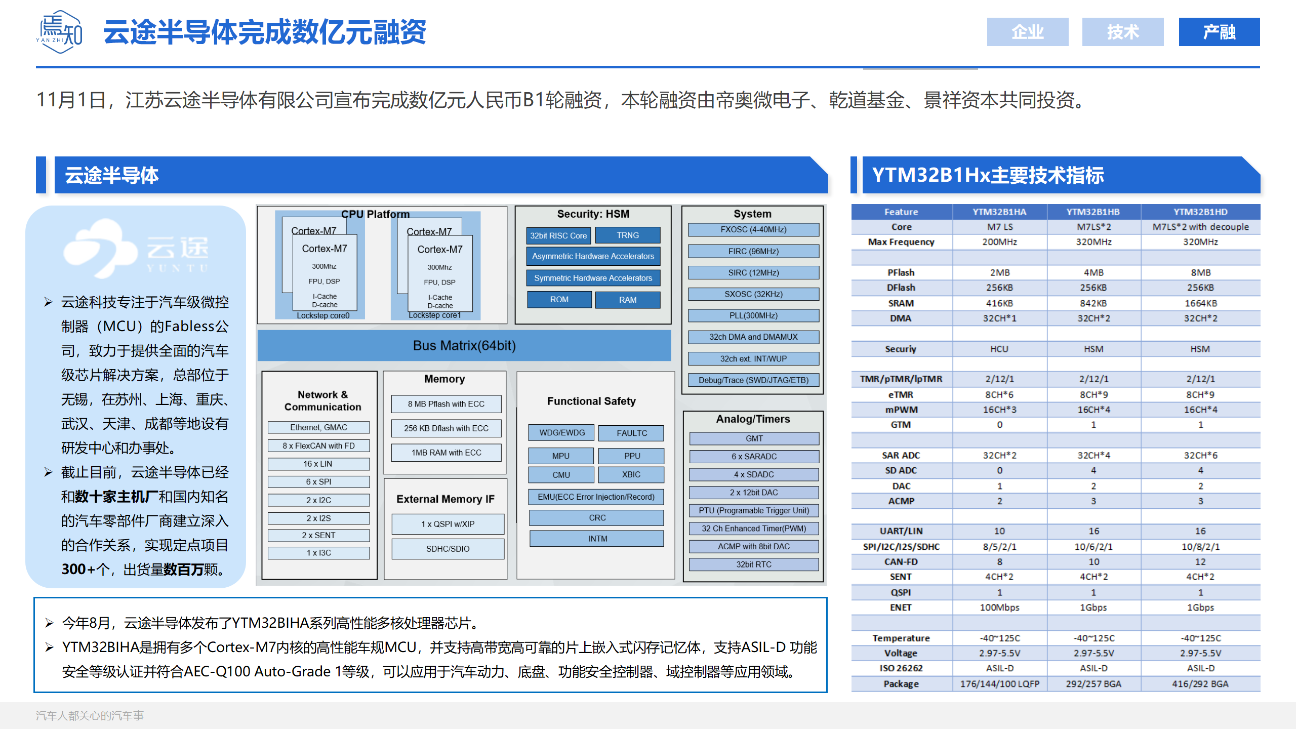Click the CRC block

point(597,518)
